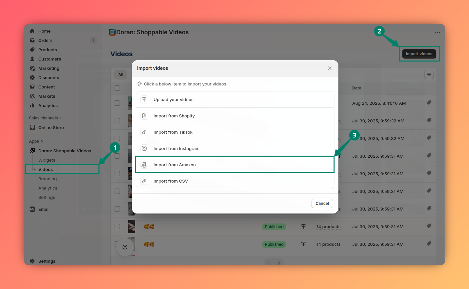
Task: Open Videos under Doran app
Action: pyautogui.click(x=46, y=169)
